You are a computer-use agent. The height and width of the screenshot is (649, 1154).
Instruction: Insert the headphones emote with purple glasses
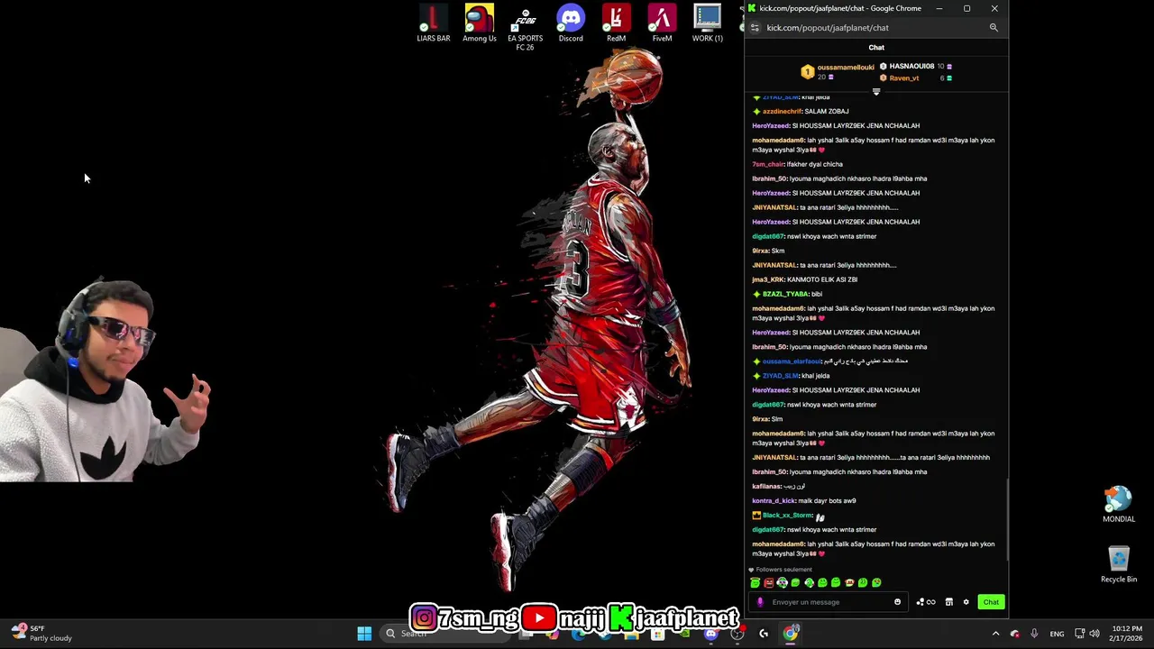pyautogui.click(x=782, y=583)
